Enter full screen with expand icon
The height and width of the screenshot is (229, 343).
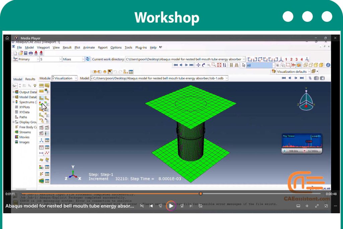(x=317, y=206)
